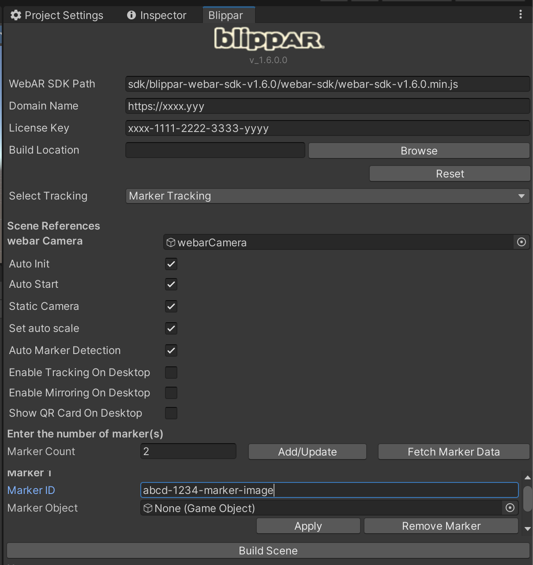The width and height of the screenshot is (533, 565).
Task: Uncheck the Auto Init checkbox
Action: pyautogui.click(x=171, y=264)
